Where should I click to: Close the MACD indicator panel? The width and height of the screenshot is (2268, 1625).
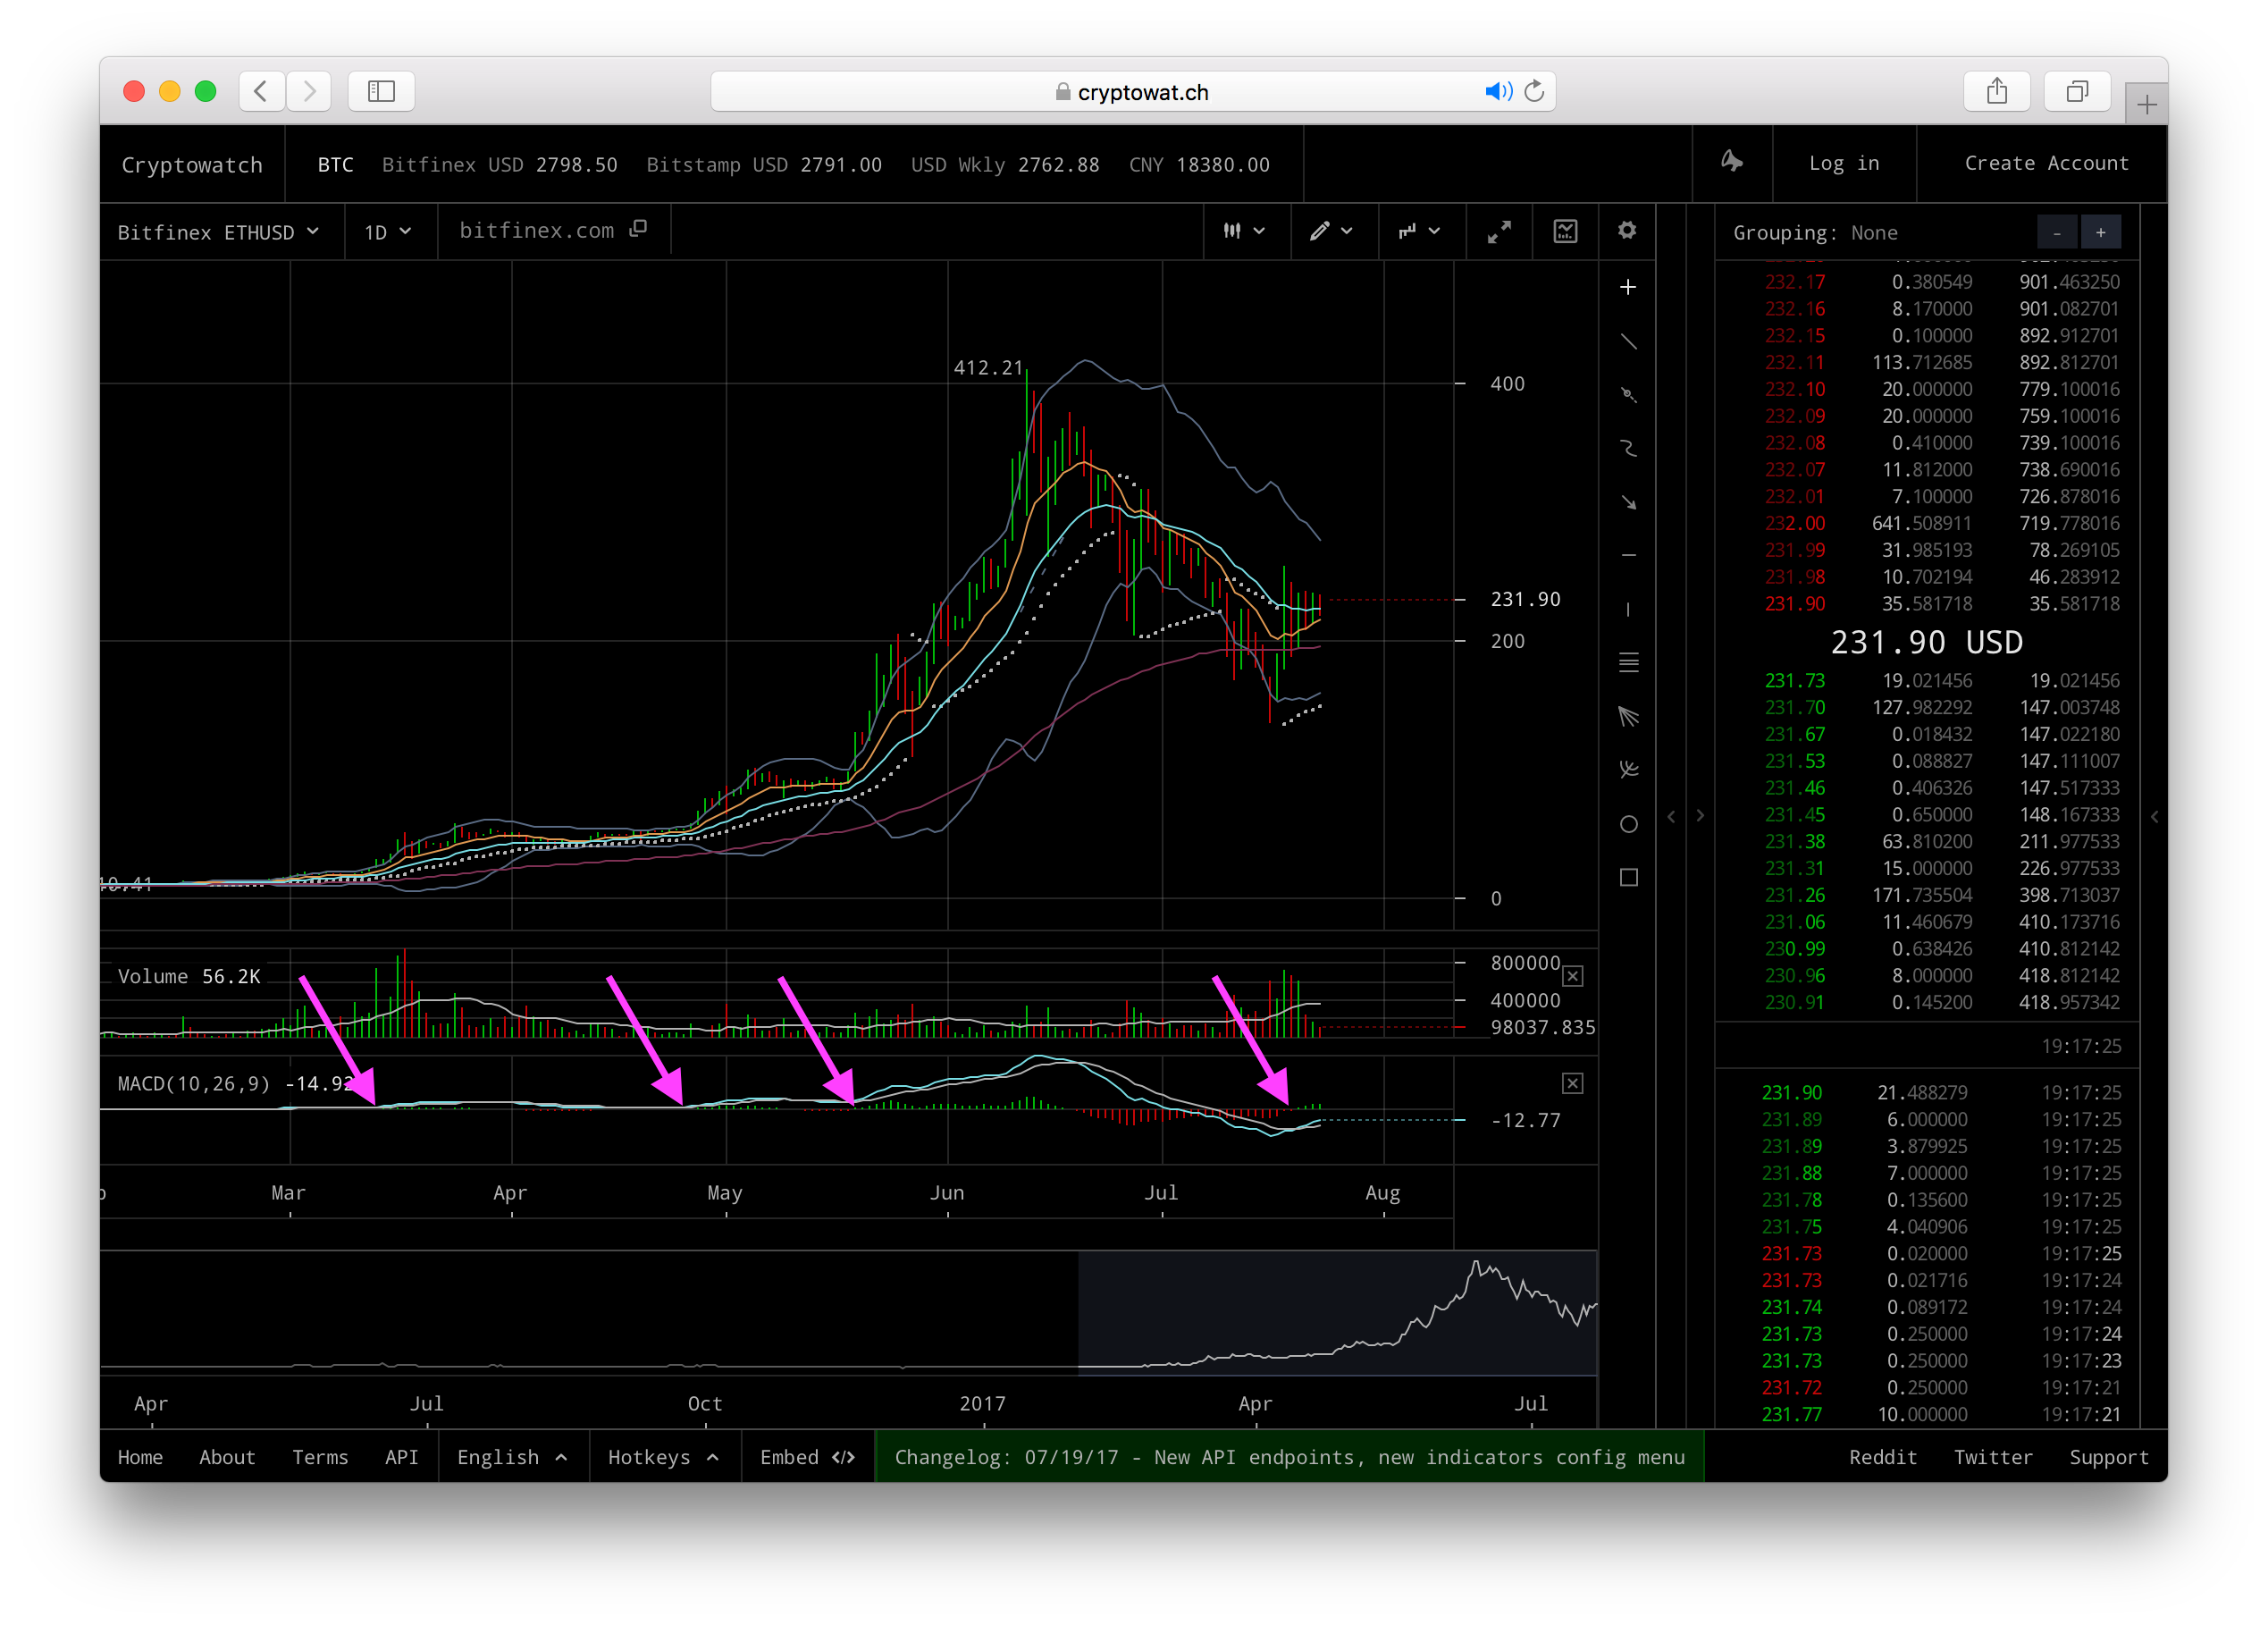tap(1573, 1083)
